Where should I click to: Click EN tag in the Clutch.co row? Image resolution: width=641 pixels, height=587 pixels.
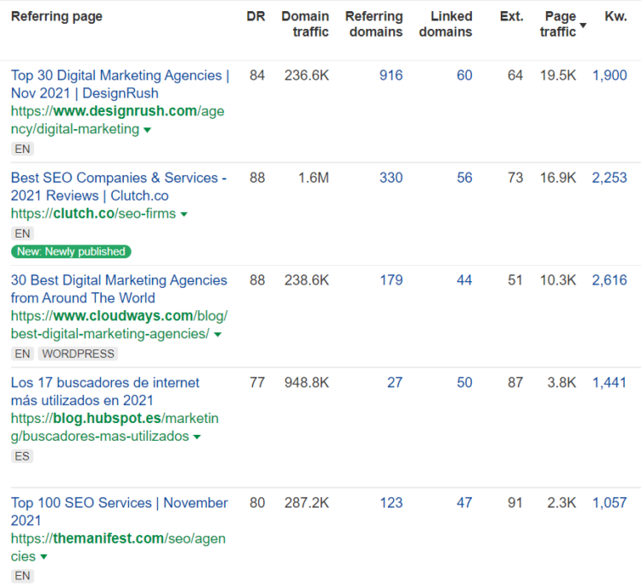(22, 233)
